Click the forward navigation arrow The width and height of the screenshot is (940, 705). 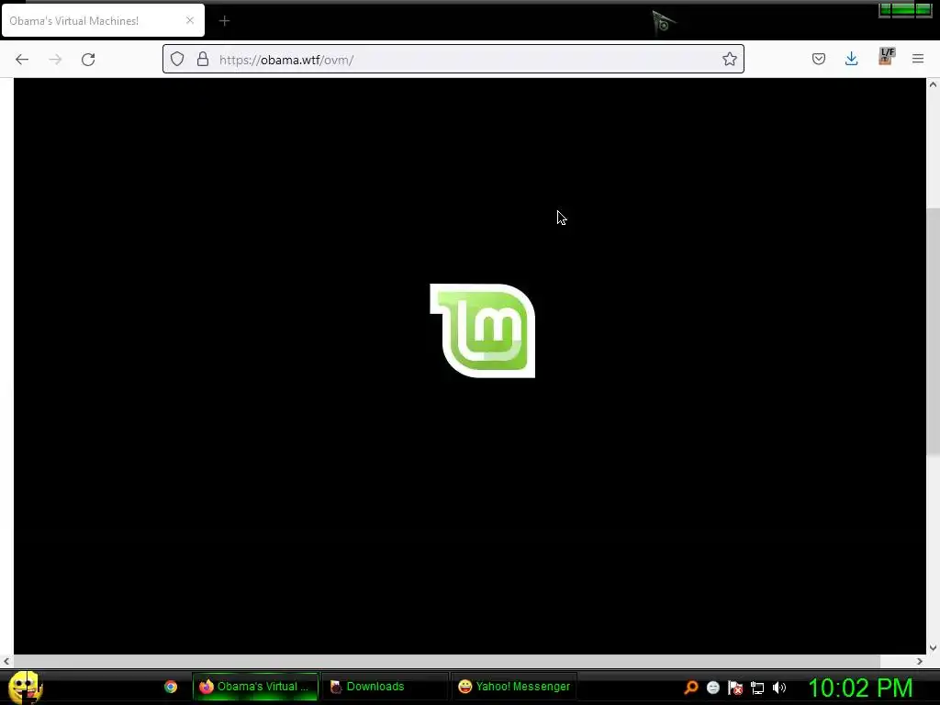click(x=55, y=60)
